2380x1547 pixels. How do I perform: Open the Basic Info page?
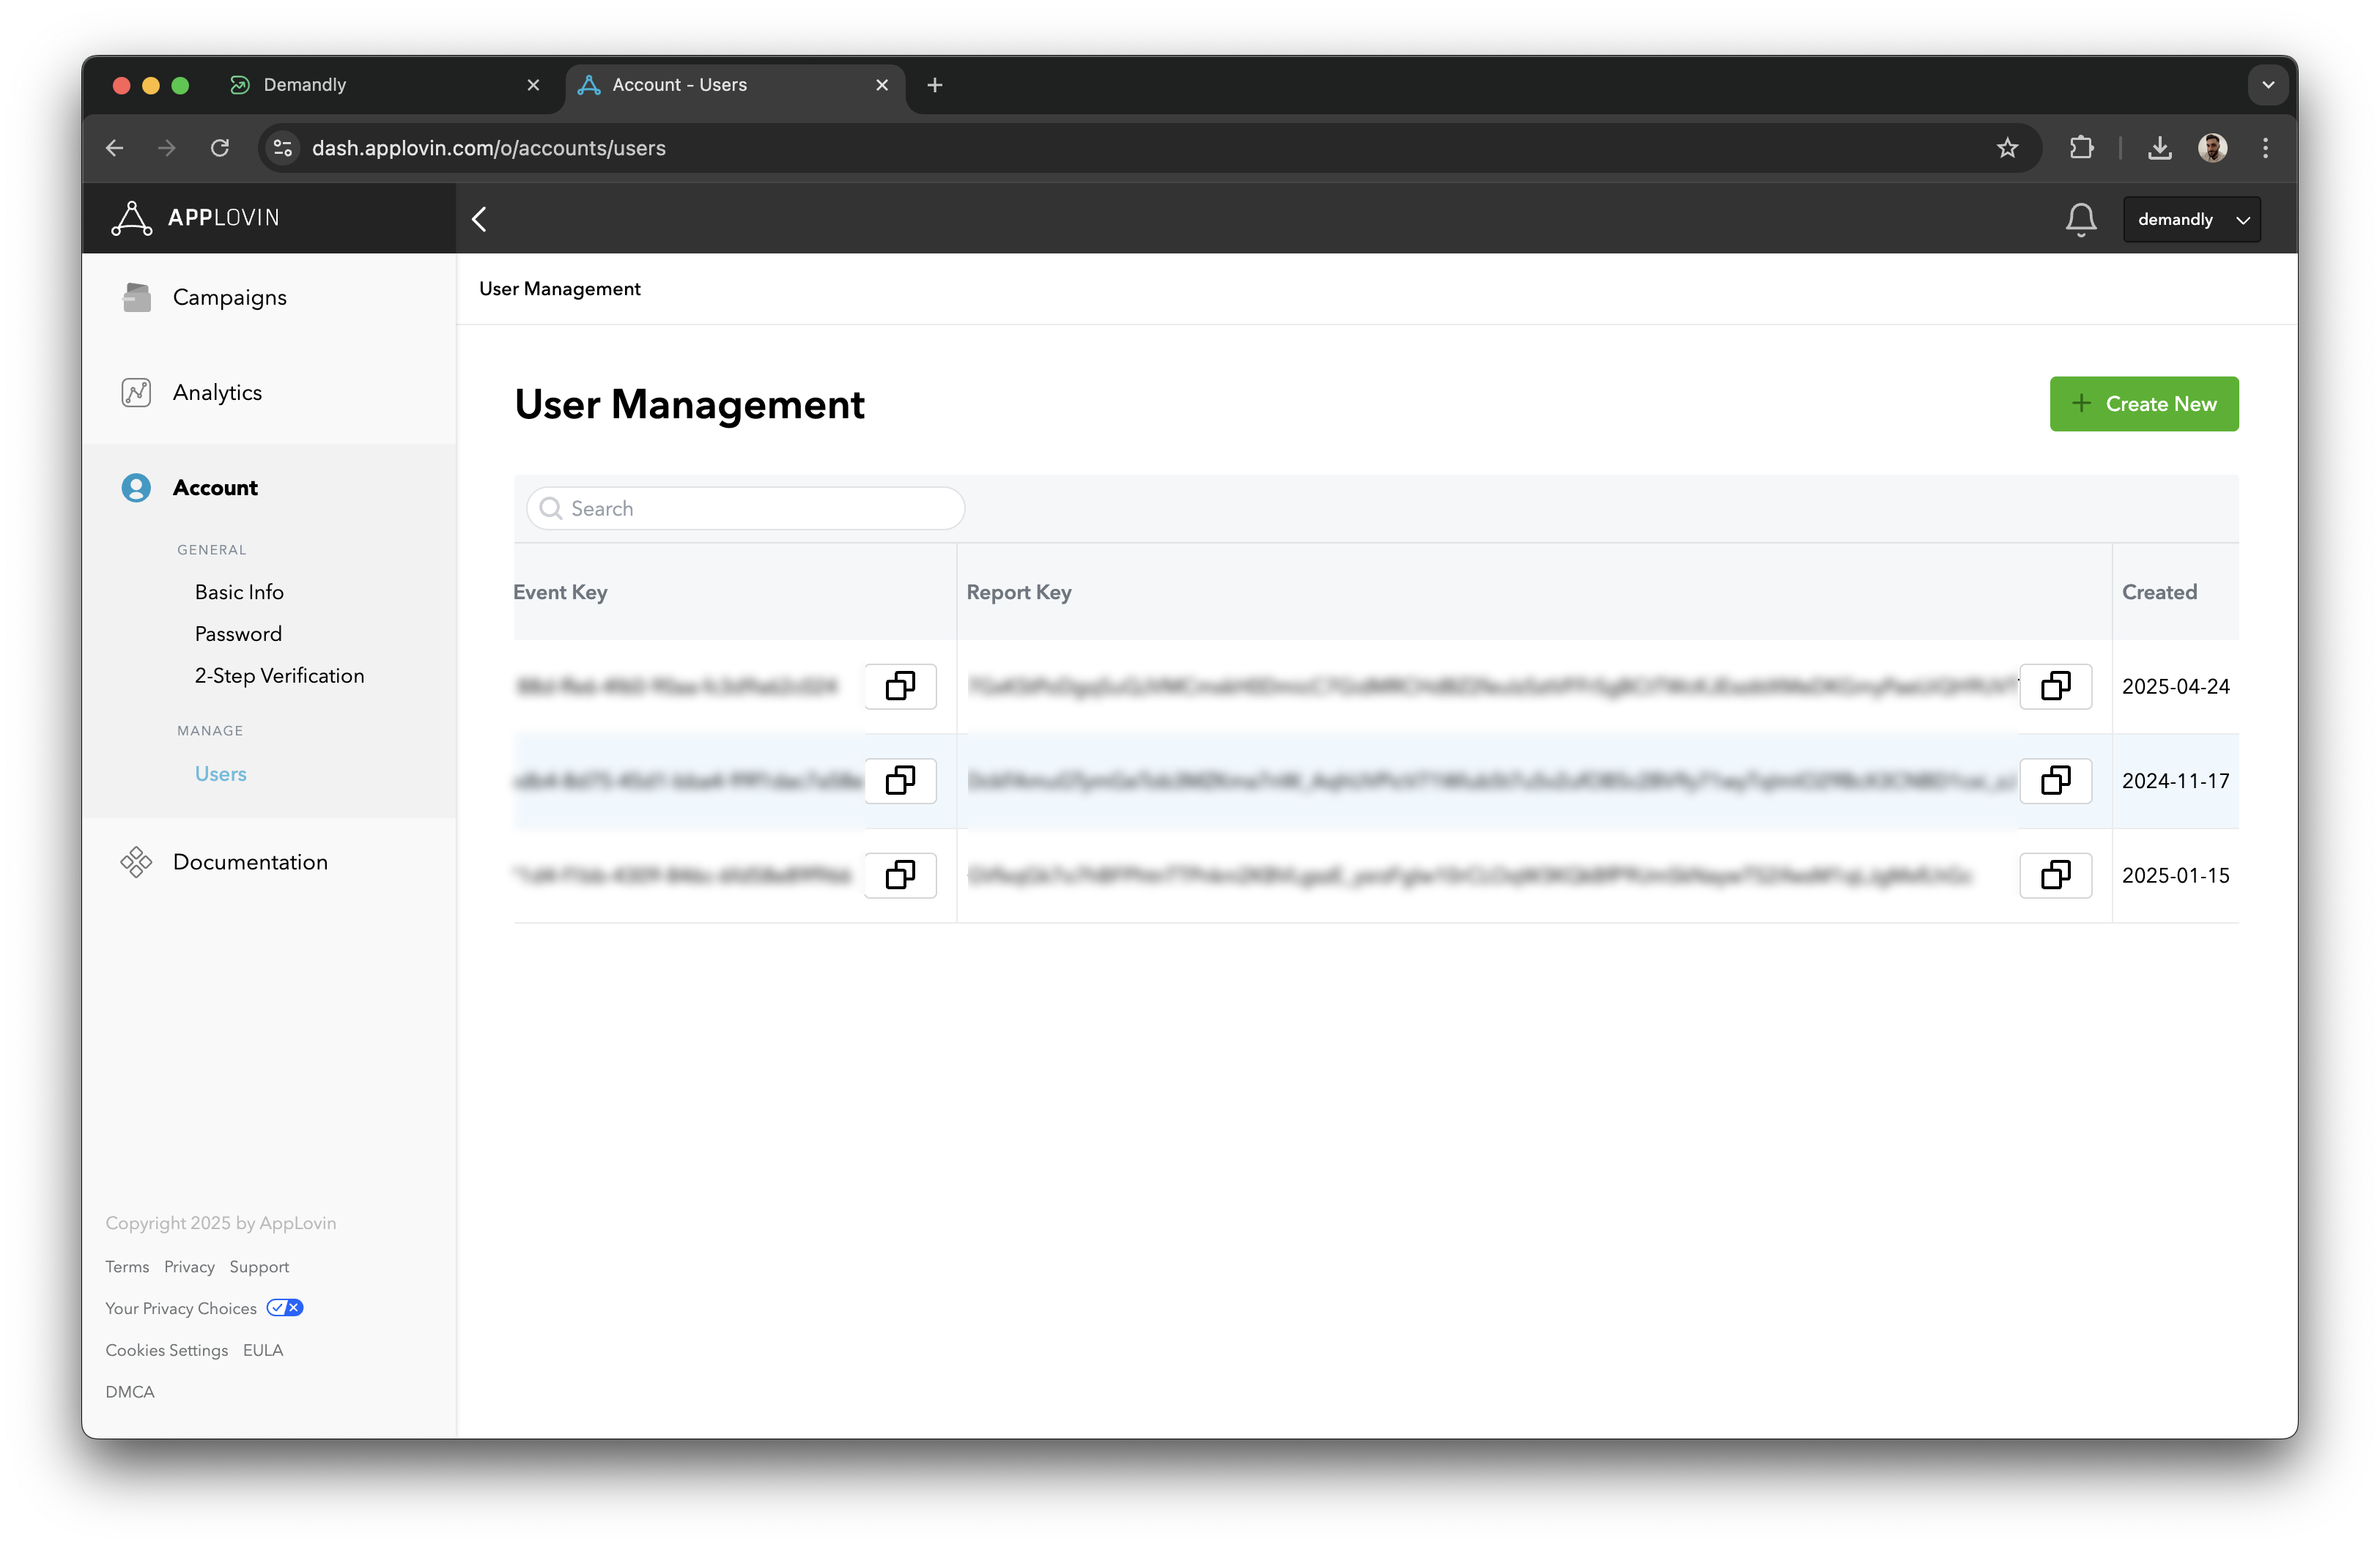click(x=239, y=593)
